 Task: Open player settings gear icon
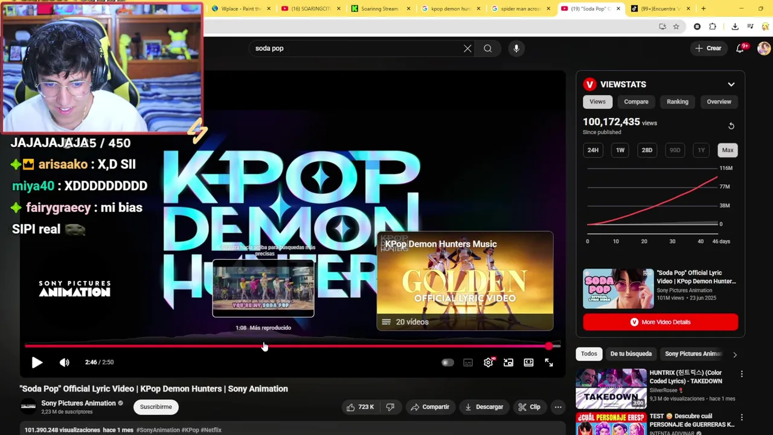[489, 362]
